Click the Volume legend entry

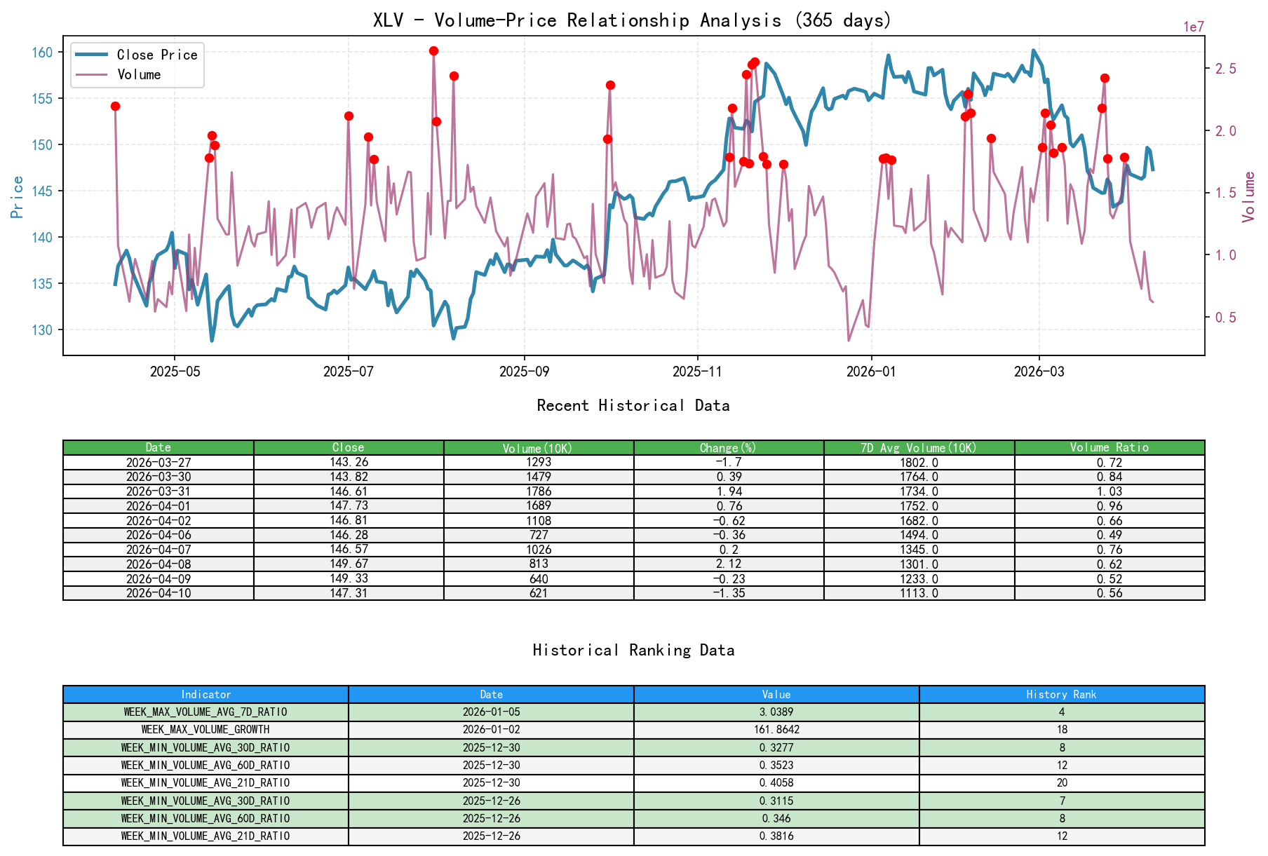click(118, 74)
